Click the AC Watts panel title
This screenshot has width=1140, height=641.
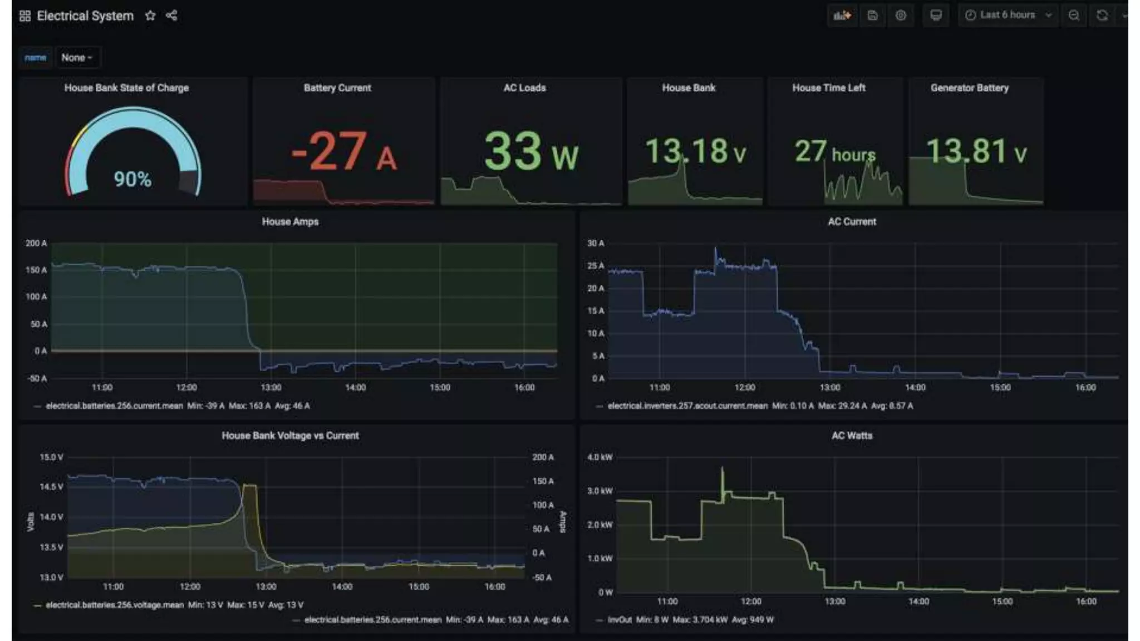click(x=852, y=436)
